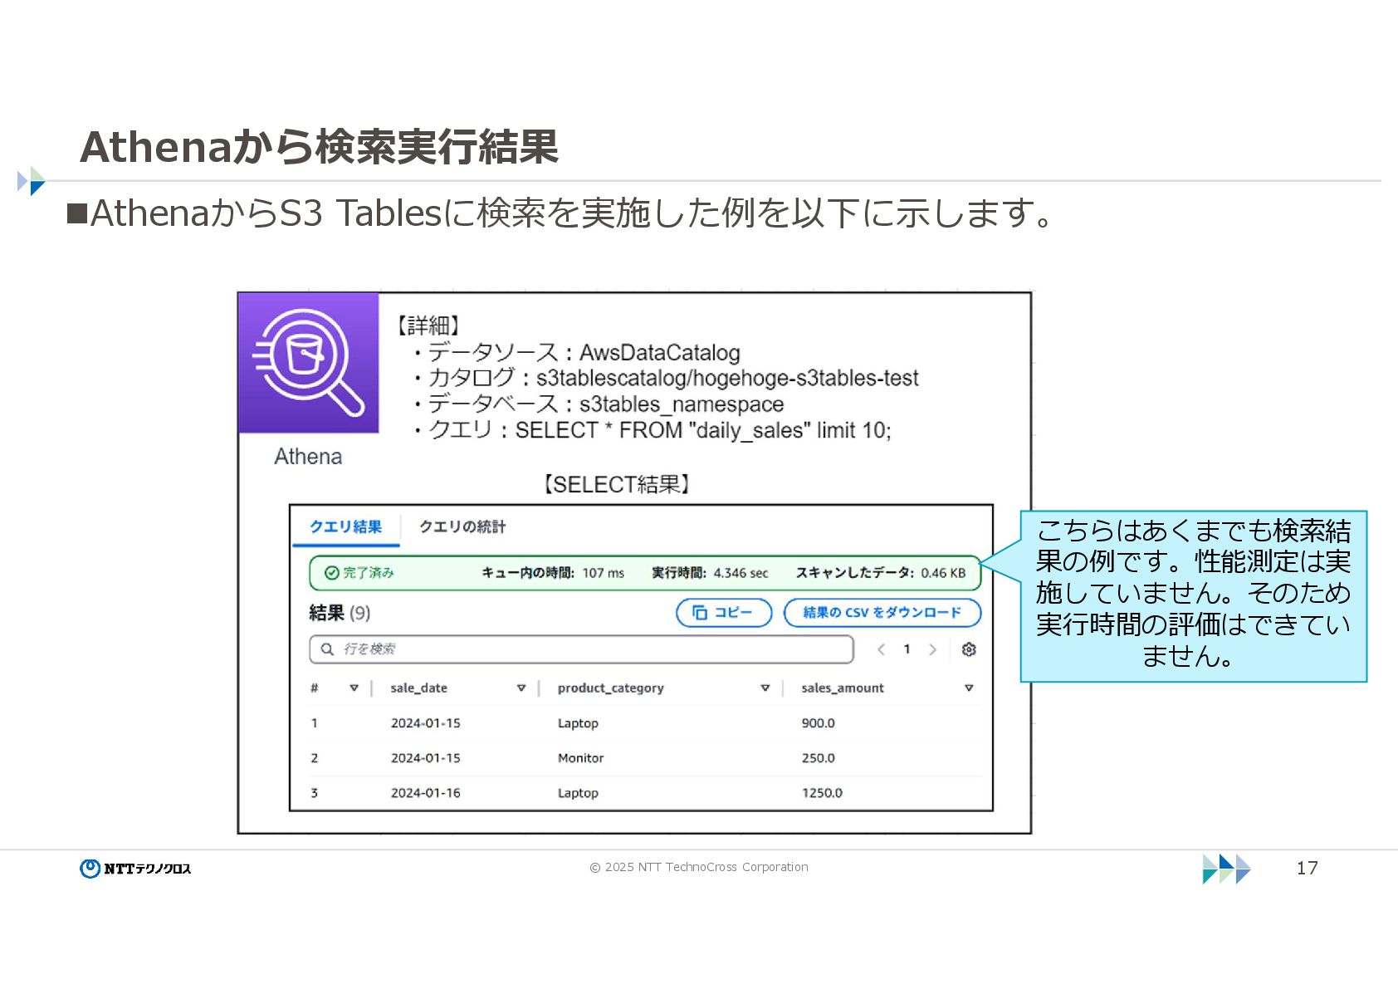Switch to the クエリ結果 tab
Screen dimensions: 1398x989
(x=346, y=527)
